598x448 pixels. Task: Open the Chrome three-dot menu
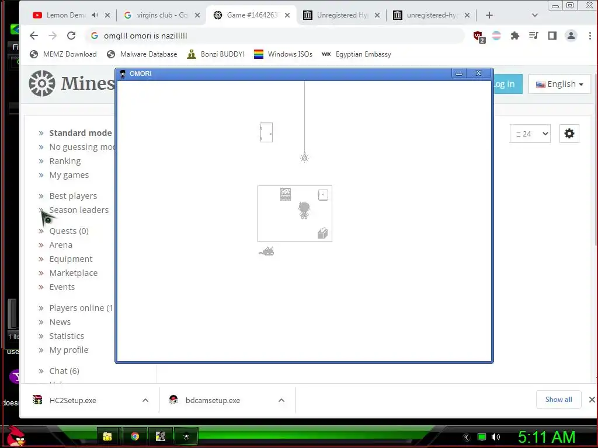pos(590,36)
